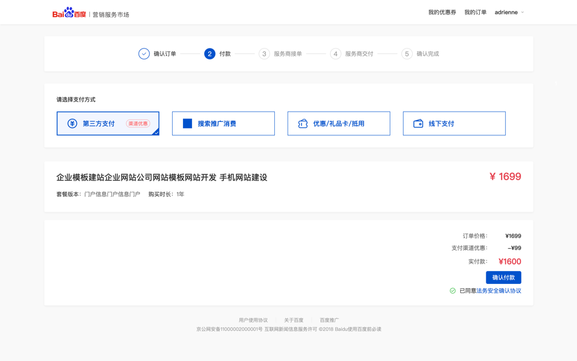The width and height of the screenshot is (577, 361).
Task: Open 我的优惠券 in top navigation
Action: pyautogui.click(x=442, y=12)
